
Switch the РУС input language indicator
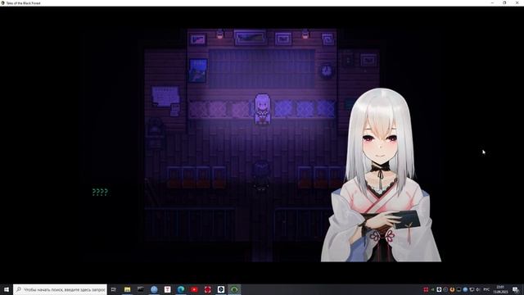(x=486, y=289)
